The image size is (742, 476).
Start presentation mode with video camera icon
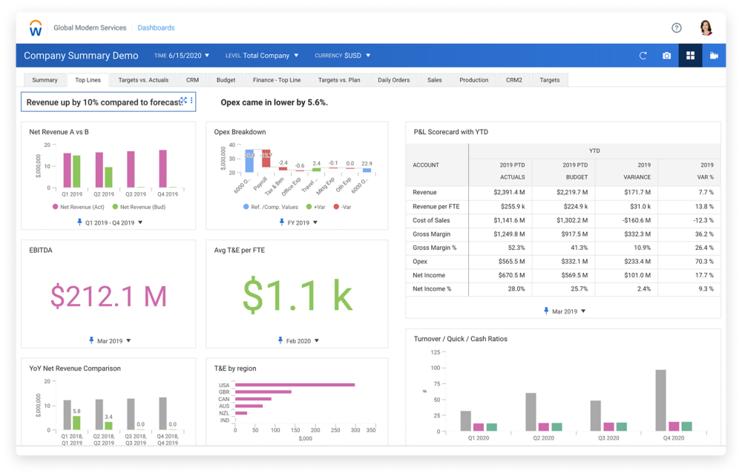(x=714, y=56)
